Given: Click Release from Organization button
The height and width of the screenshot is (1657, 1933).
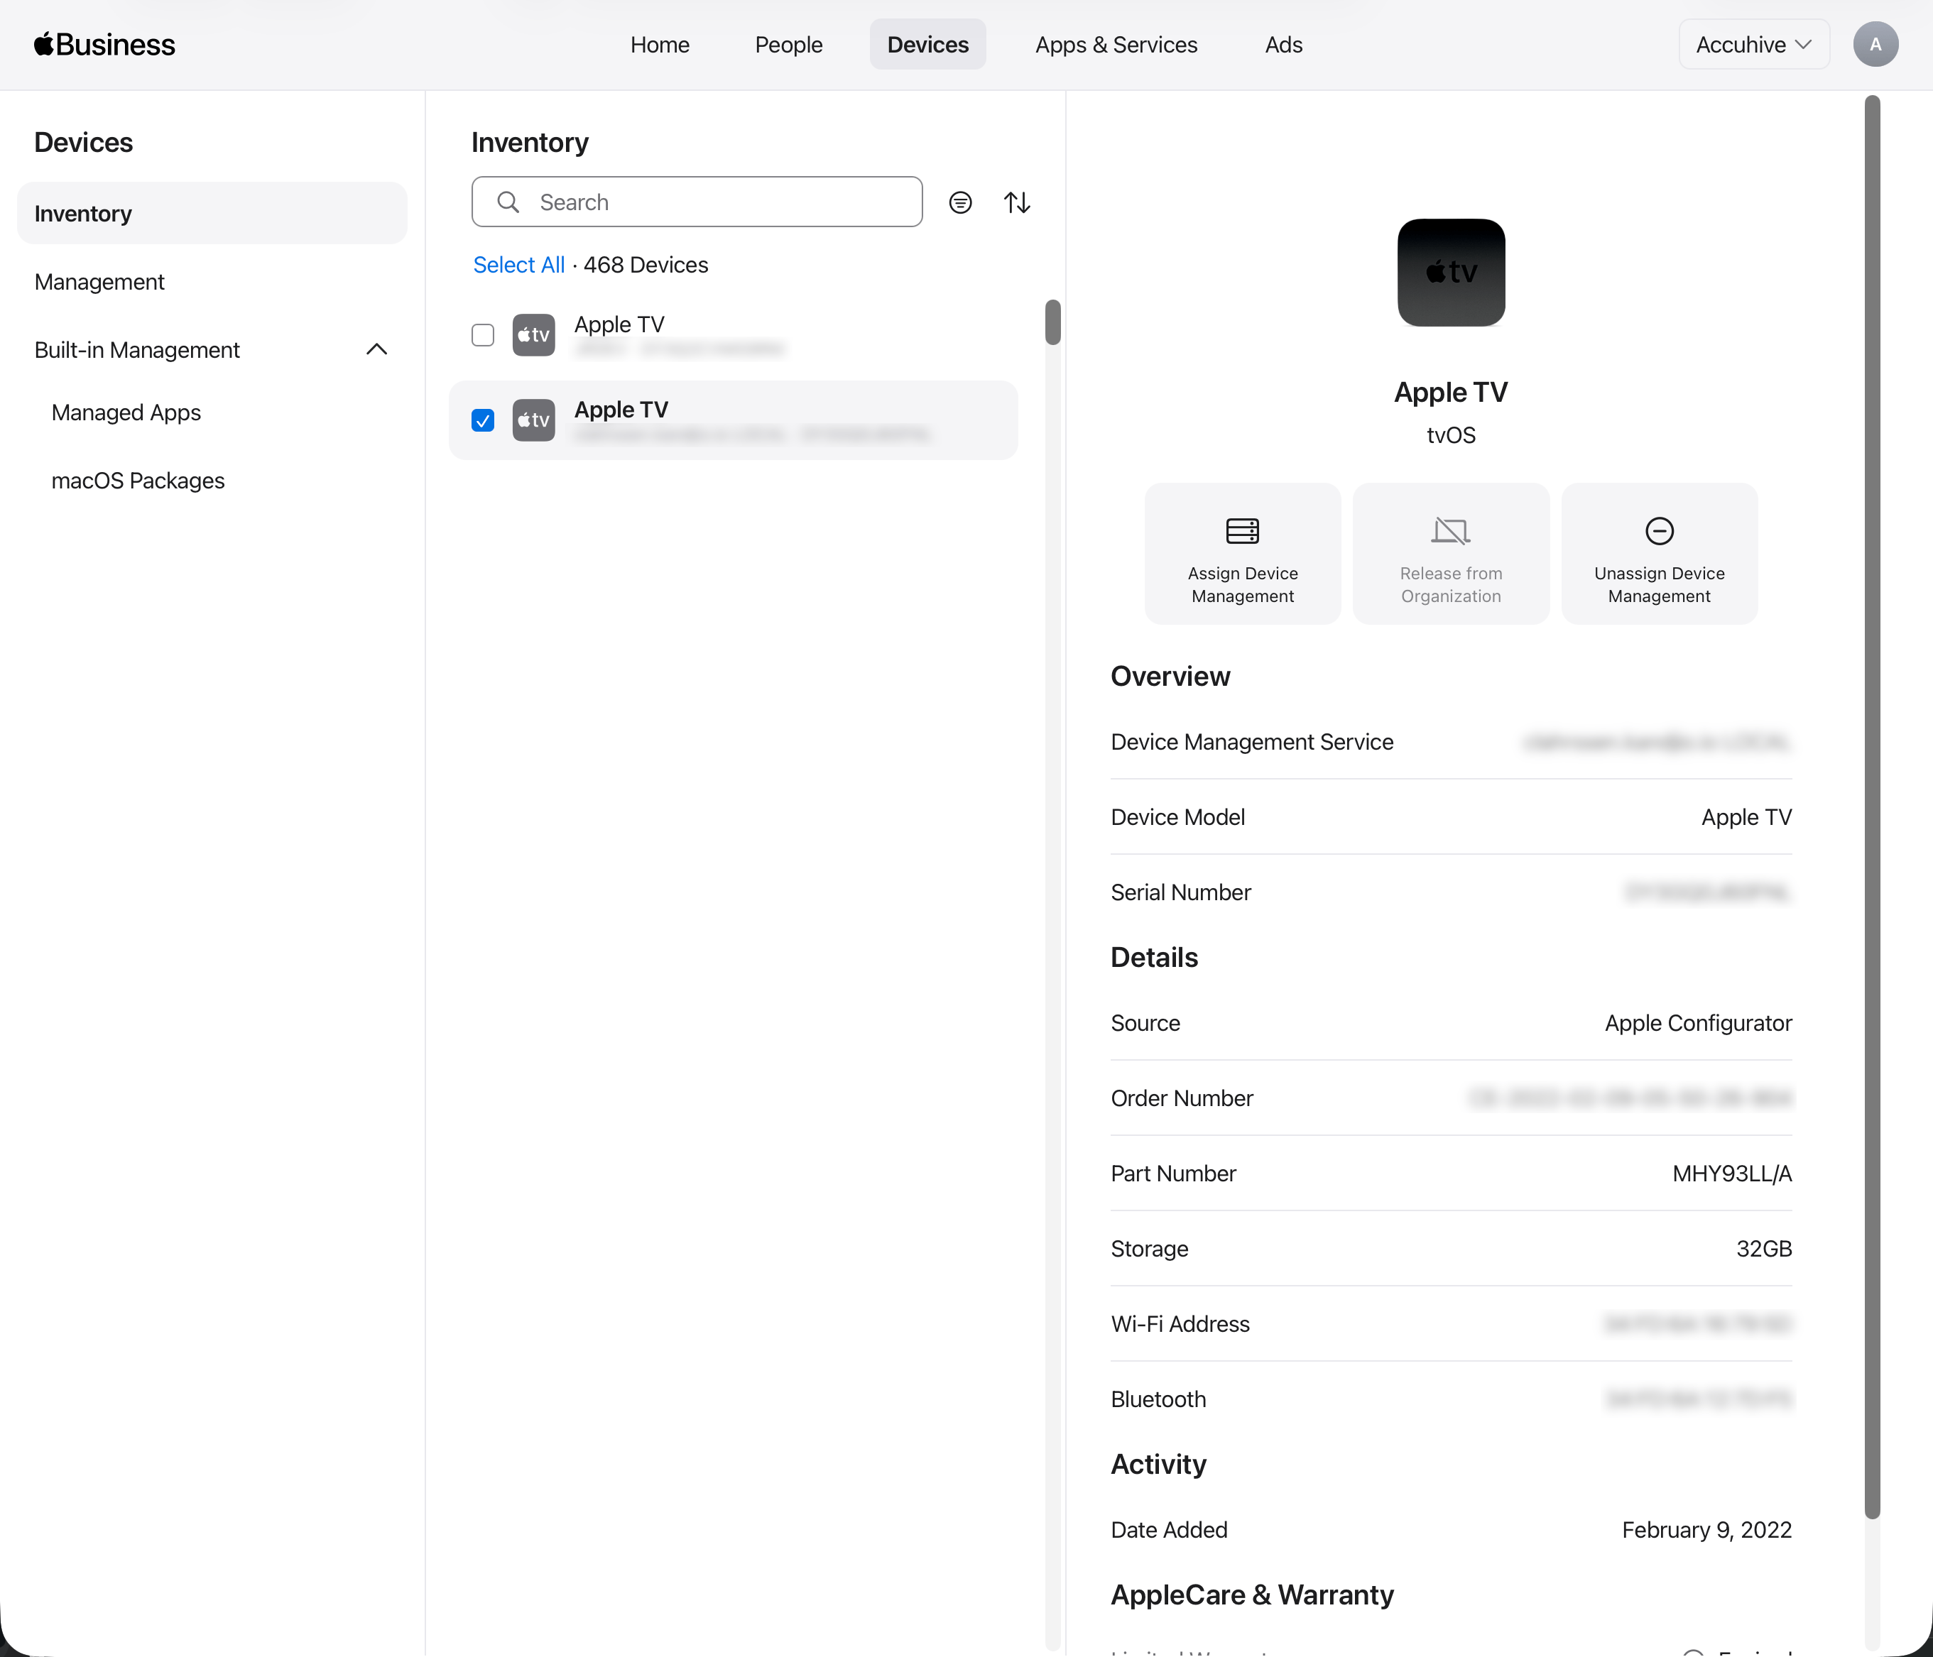Looking at the screenshot, I should tap(1451, 554).
